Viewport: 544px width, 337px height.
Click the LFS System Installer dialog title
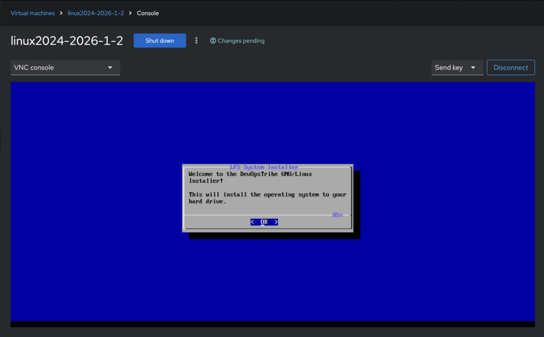[x=264, y=167]
